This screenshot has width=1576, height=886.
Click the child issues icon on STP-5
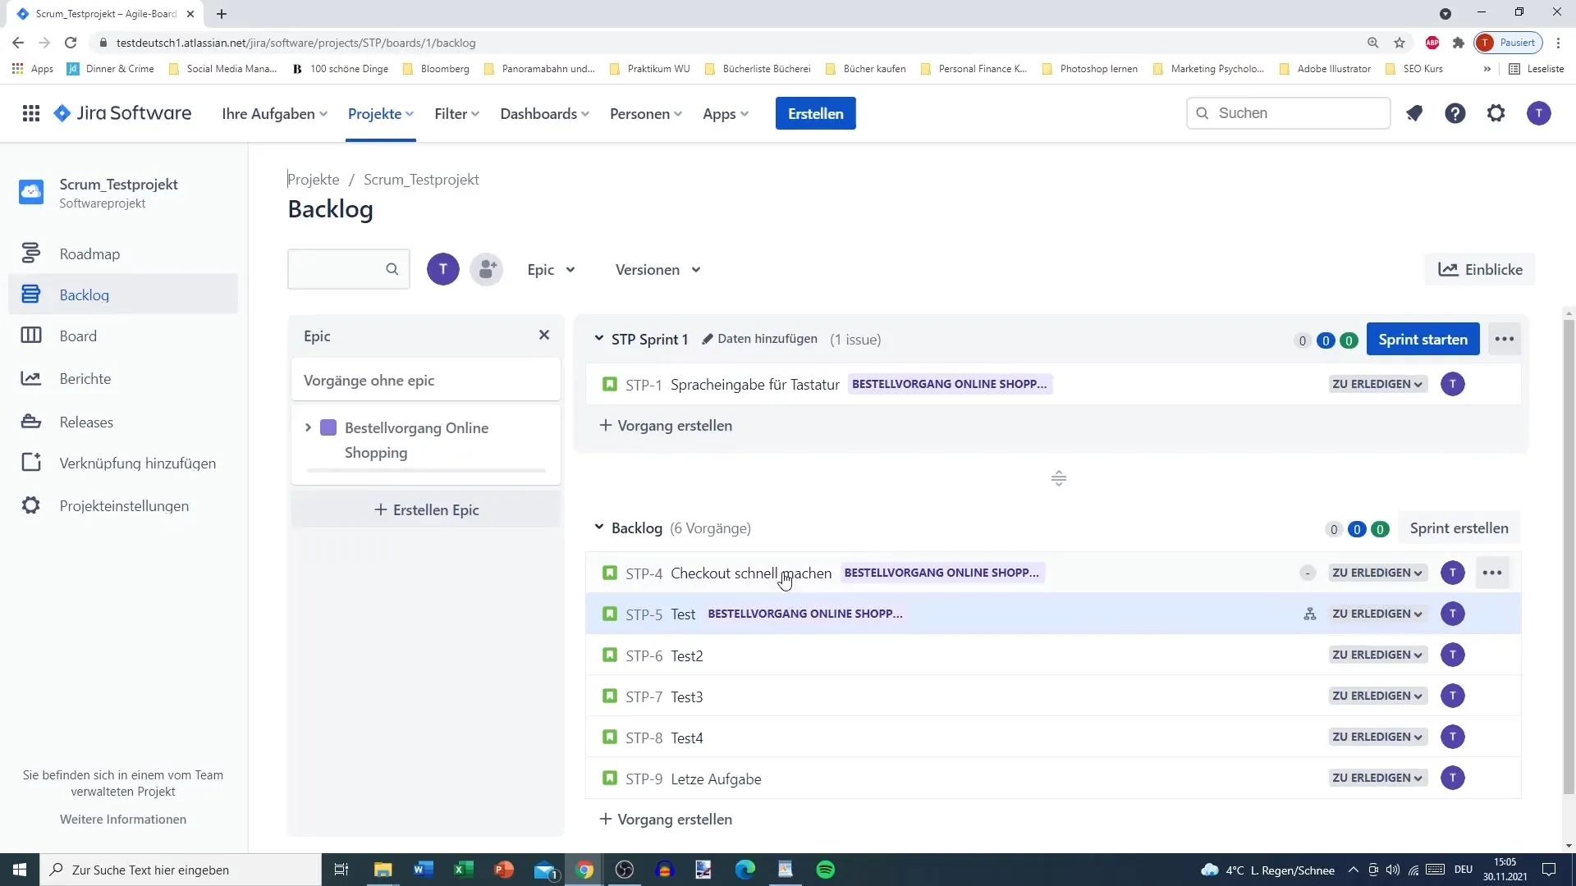click(x=1310, y=614)
